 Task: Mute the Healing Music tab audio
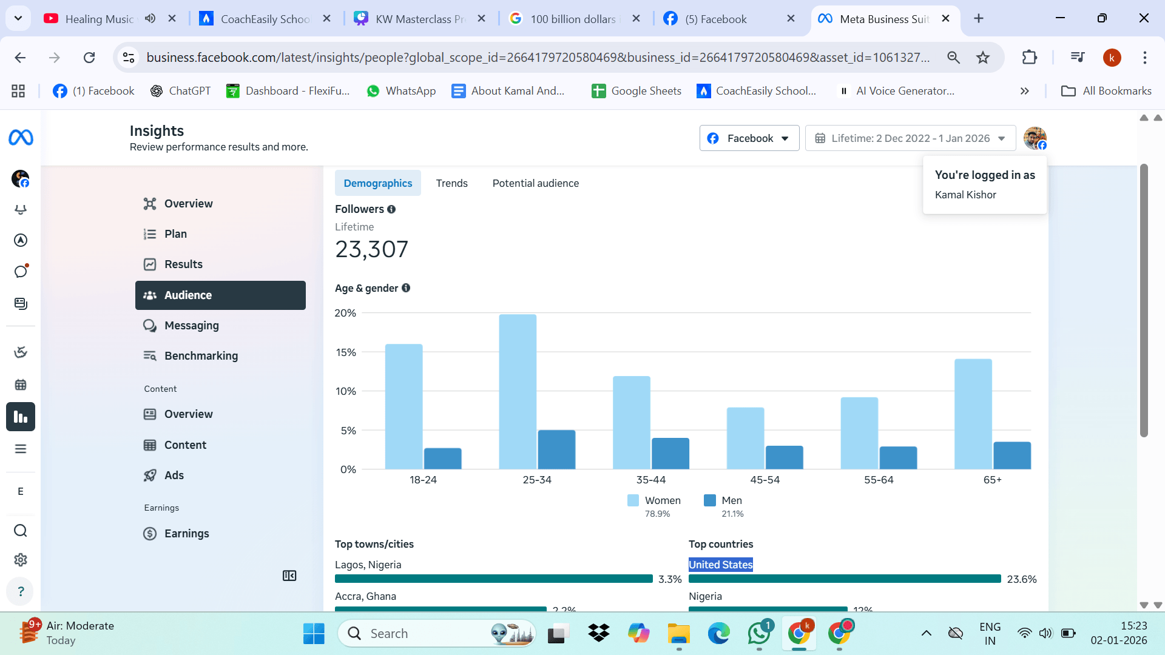[150, 19]
